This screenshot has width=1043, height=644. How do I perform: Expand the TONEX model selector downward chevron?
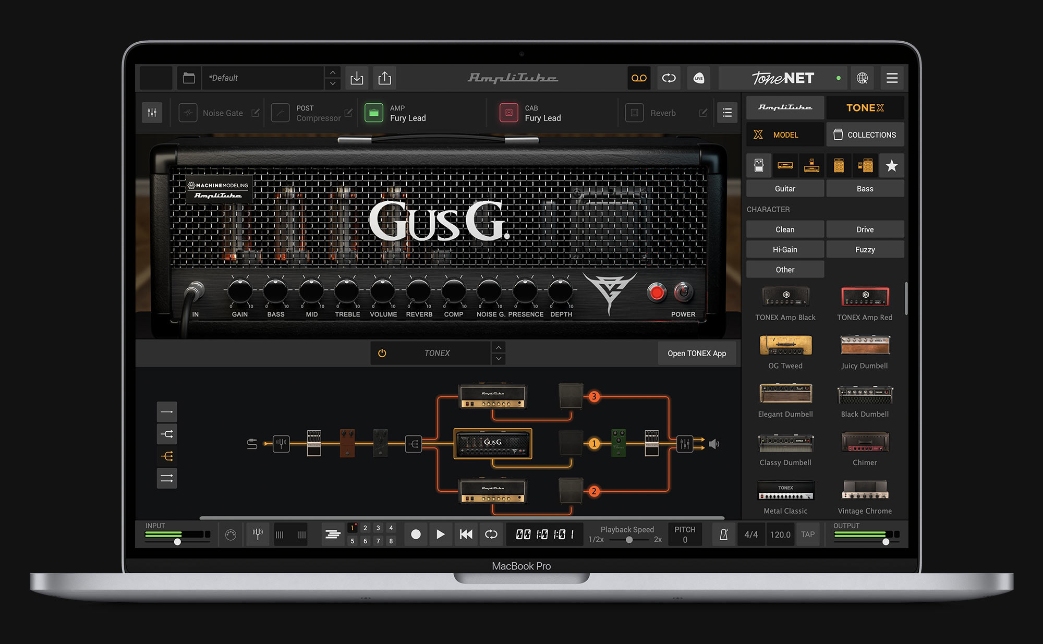point(498,359)
